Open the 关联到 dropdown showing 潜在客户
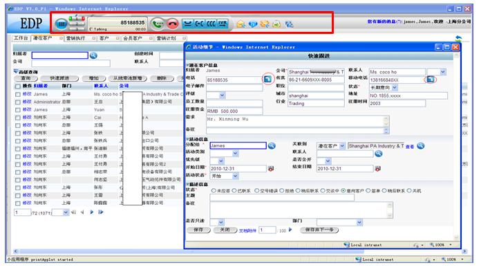 click(x=342, y=145)
